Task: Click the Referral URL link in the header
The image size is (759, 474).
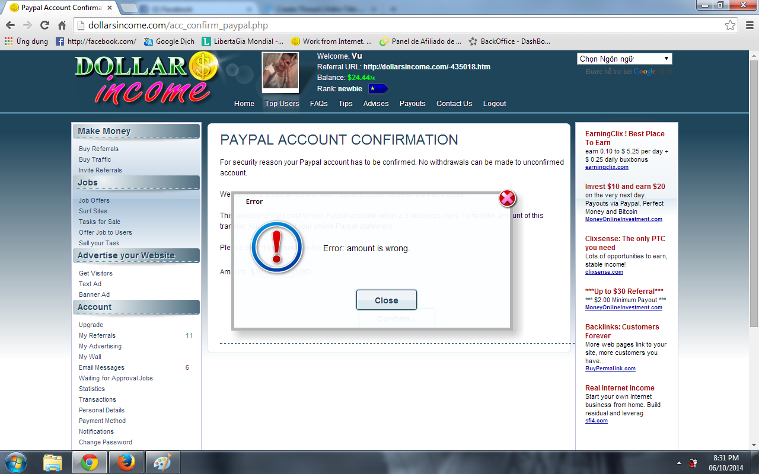Action: tap(427, 67)
